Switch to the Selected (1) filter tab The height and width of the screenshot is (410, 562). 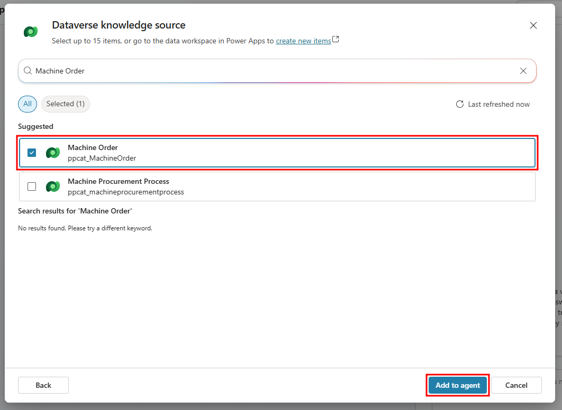(66, 104)
